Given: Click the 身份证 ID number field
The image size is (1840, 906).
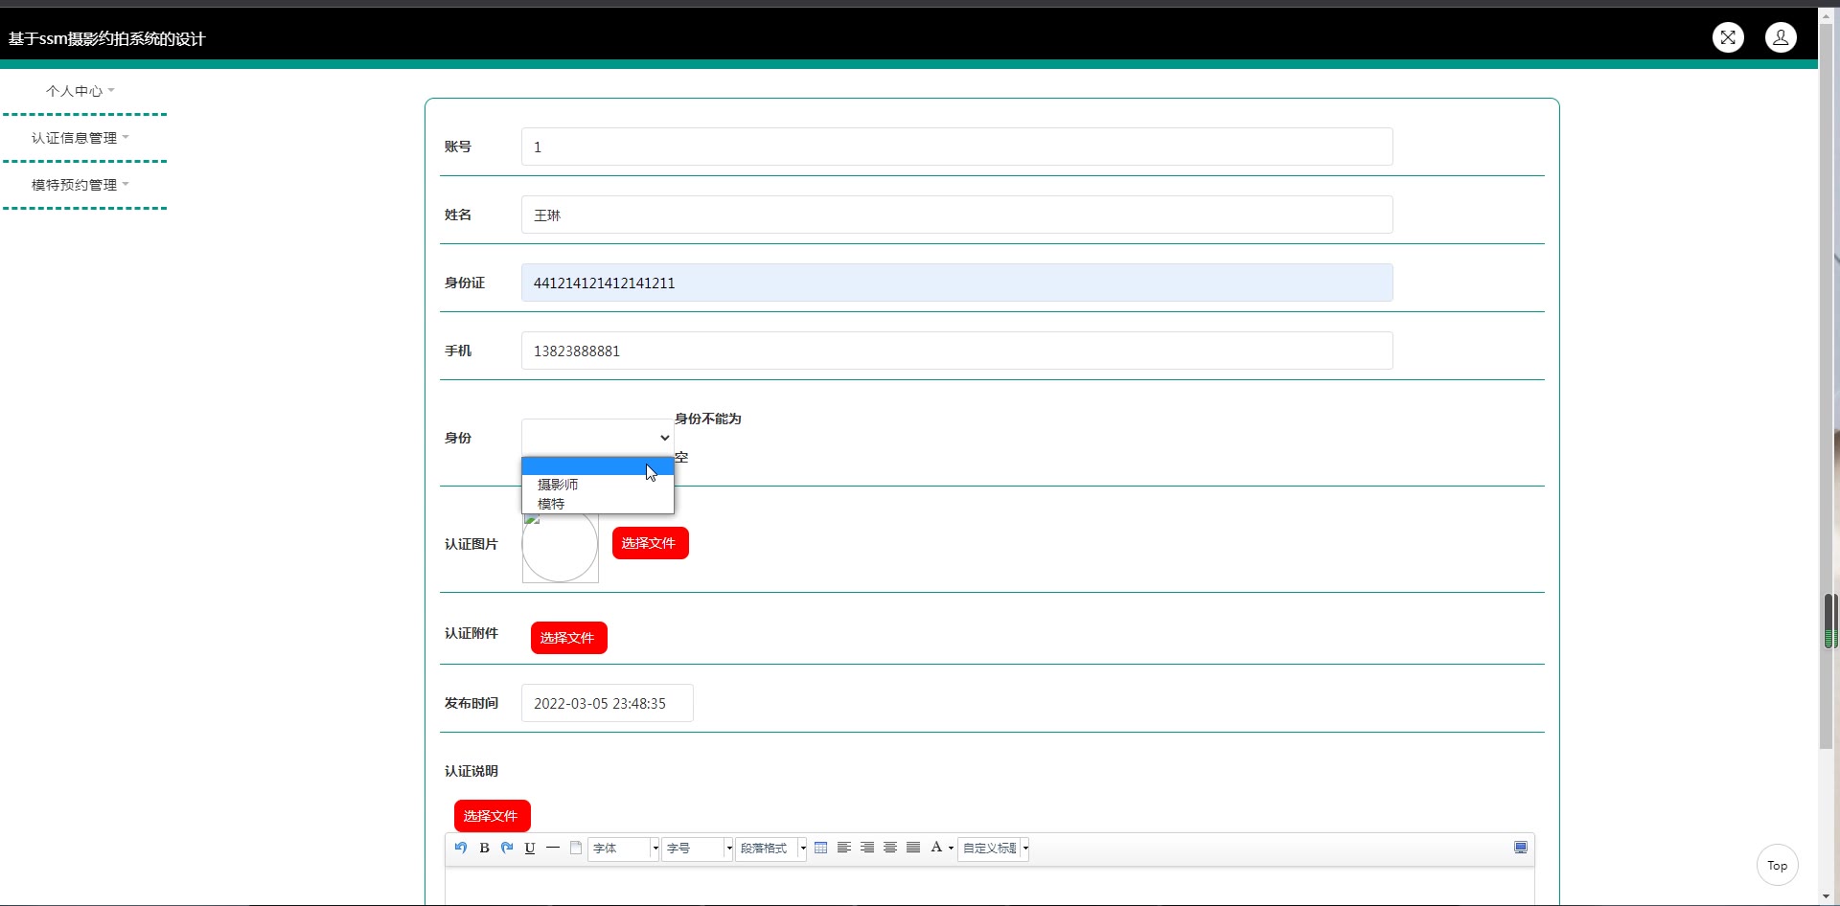Looking at the screenshot, I should click(x=957, y=283).
